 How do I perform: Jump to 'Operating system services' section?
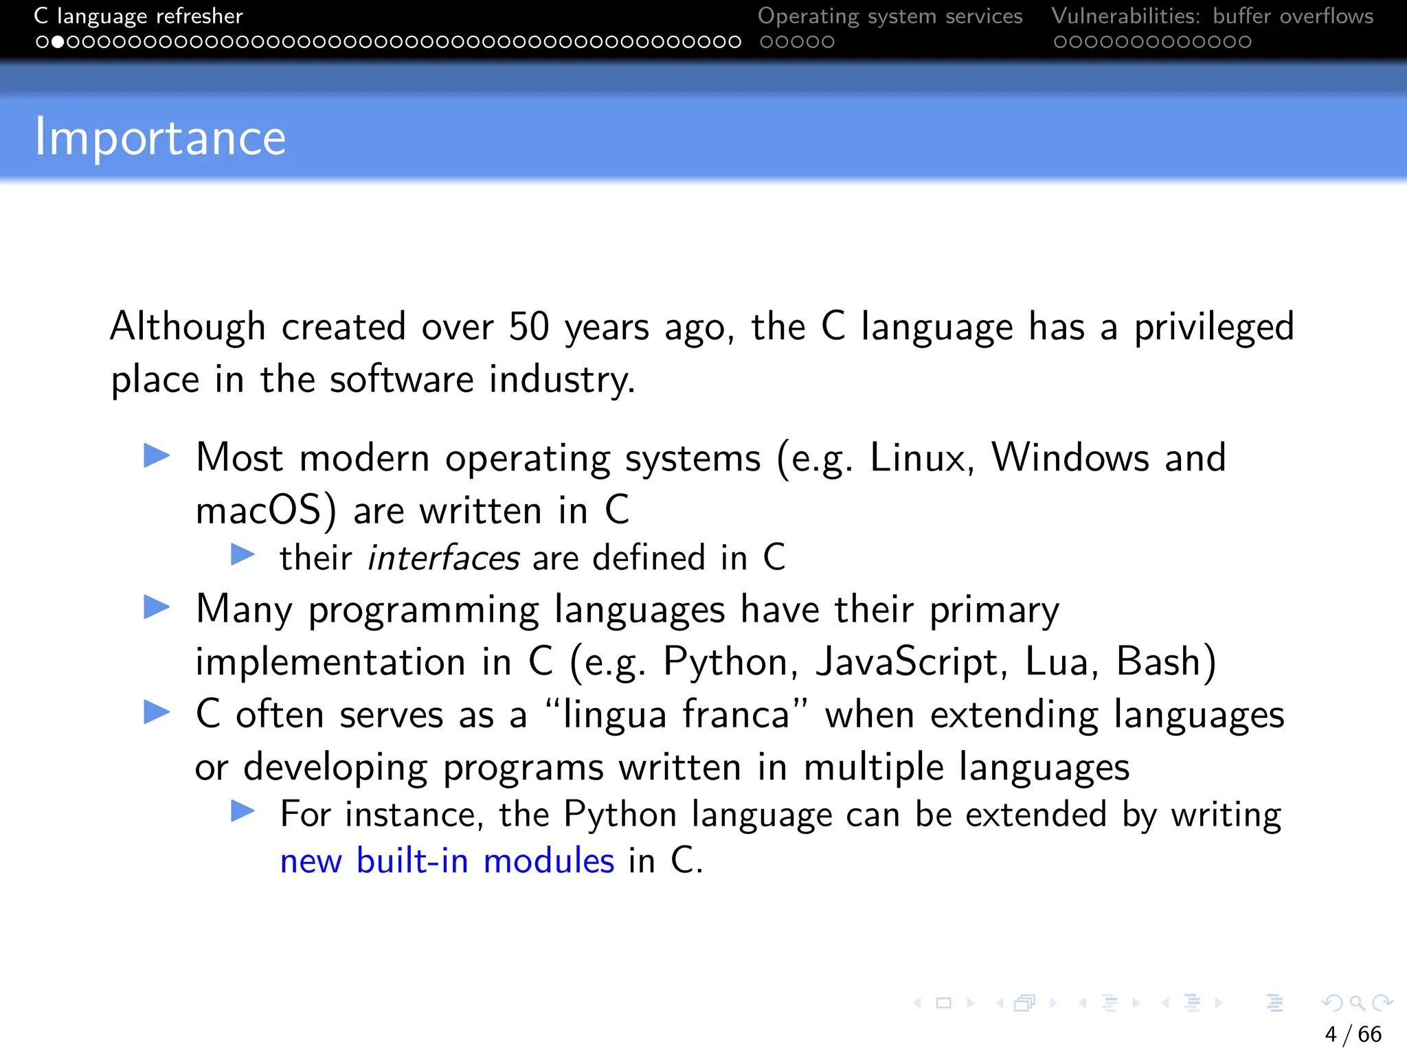[x=890, y=16]
